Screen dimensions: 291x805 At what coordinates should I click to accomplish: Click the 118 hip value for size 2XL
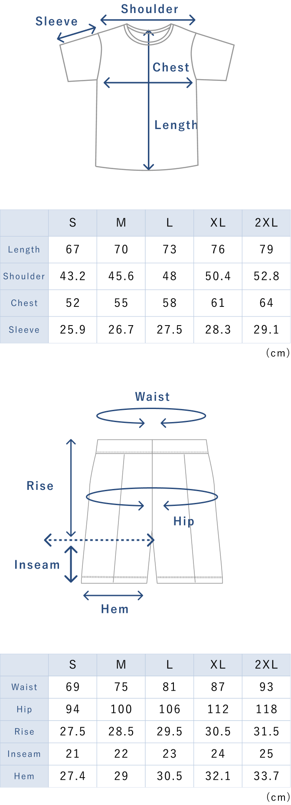(x=266, y=709)
